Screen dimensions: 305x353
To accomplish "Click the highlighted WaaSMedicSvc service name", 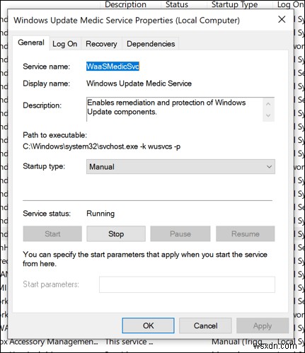I will pyautogui.click(x=113, y=66).
